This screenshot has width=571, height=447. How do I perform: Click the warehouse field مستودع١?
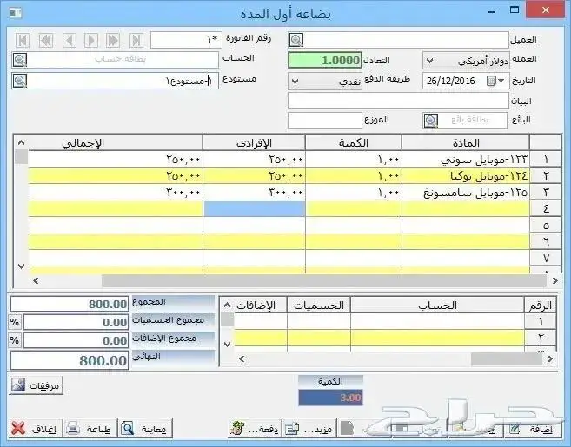coord(123,81)
